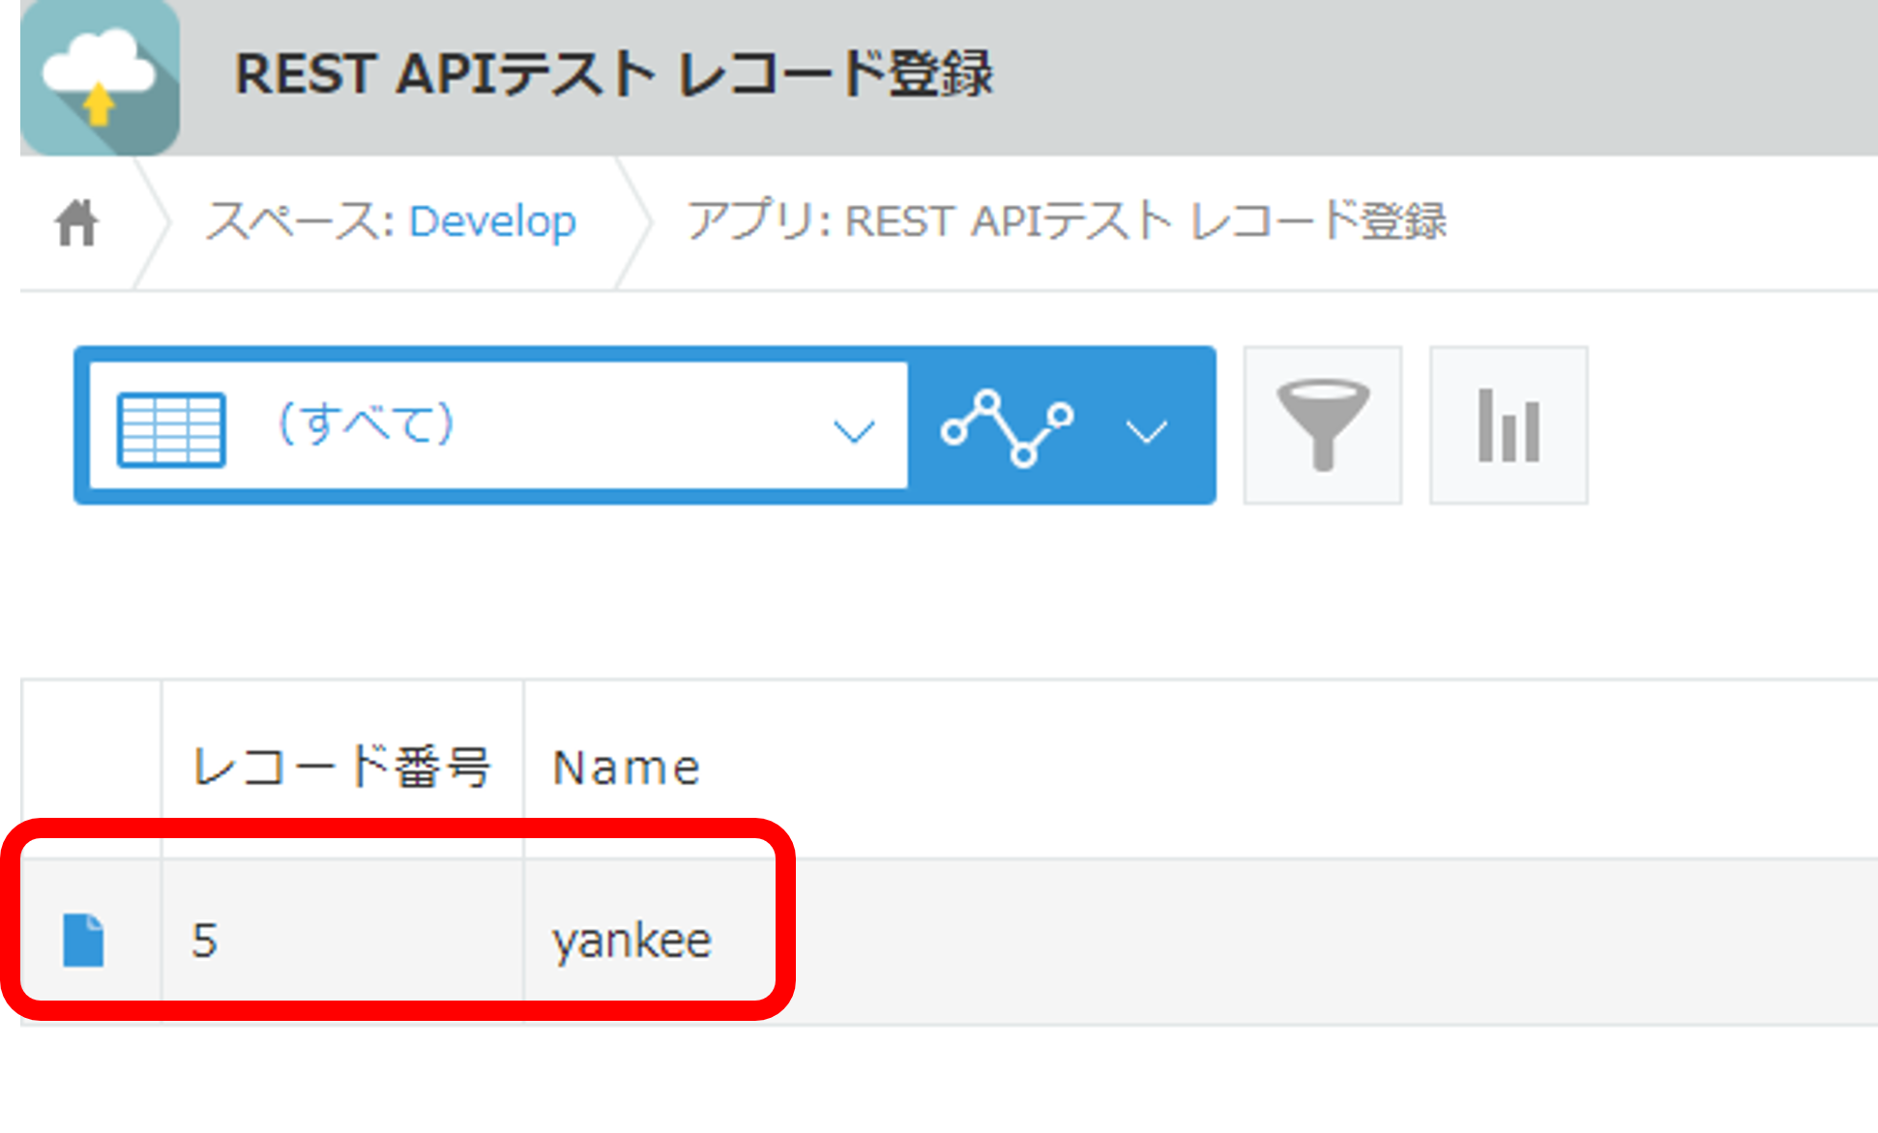Click the zigzag graph icon on blue button
Screen dimensions: 1878x1133
tap(1009, 425)
